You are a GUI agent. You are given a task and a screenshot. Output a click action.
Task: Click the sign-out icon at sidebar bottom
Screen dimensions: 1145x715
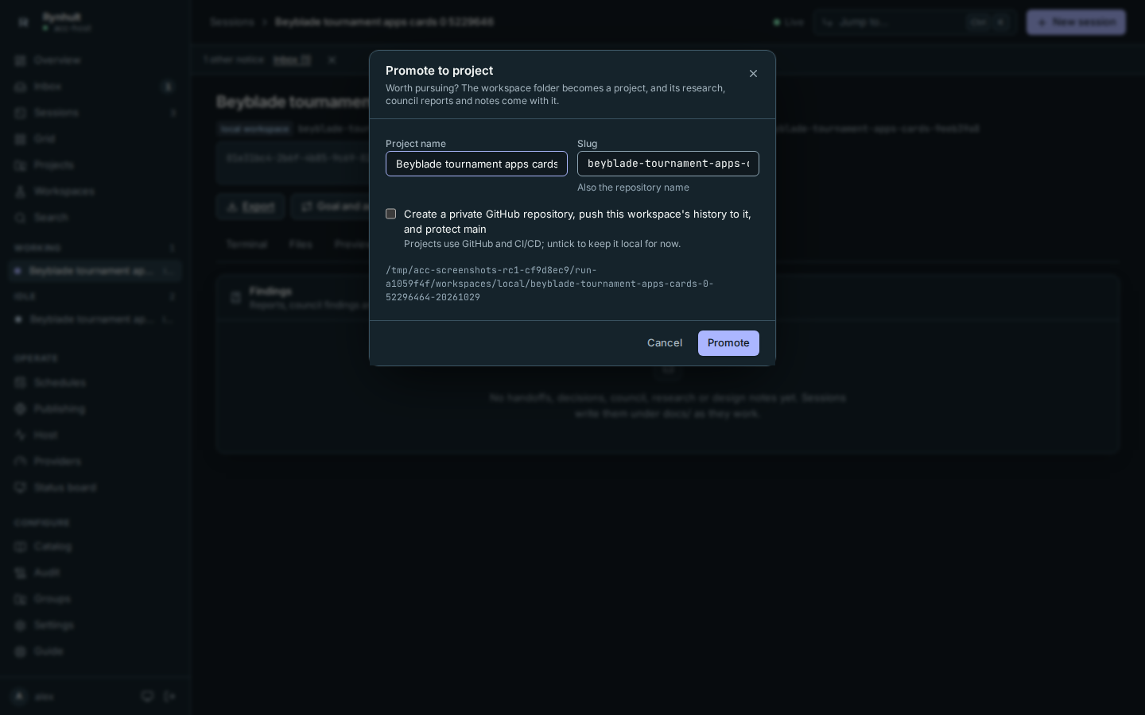pos(170,697)
